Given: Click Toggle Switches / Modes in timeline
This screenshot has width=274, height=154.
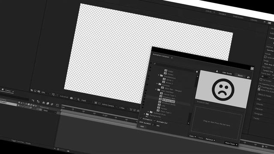Looking at the screenshot, I should [21, 142].
